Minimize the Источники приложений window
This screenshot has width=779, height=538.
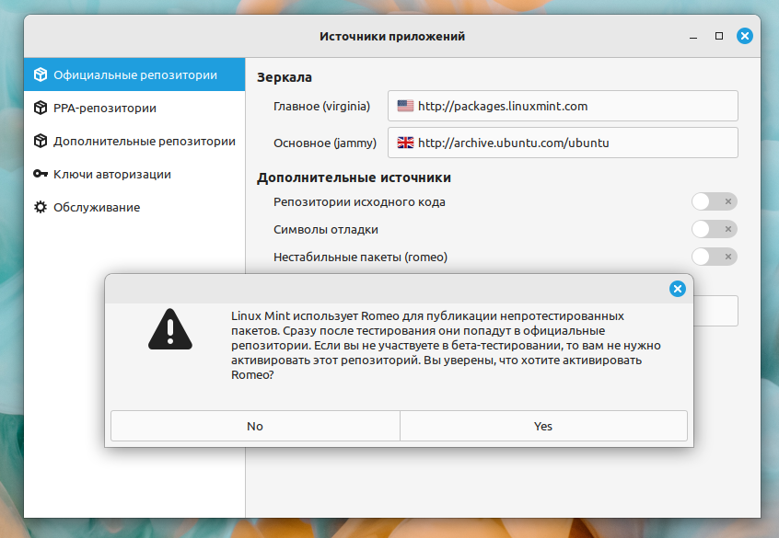tap(693, 36)
